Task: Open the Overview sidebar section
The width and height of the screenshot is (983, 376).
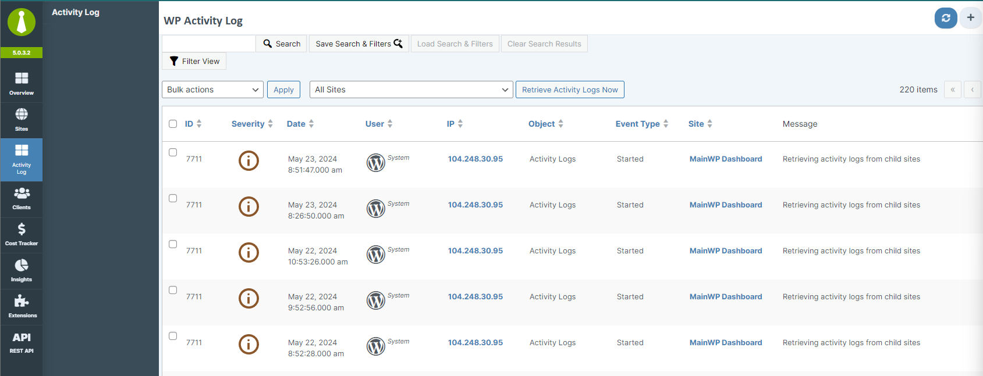Action: pyautogui.click(x=22, y=84)
